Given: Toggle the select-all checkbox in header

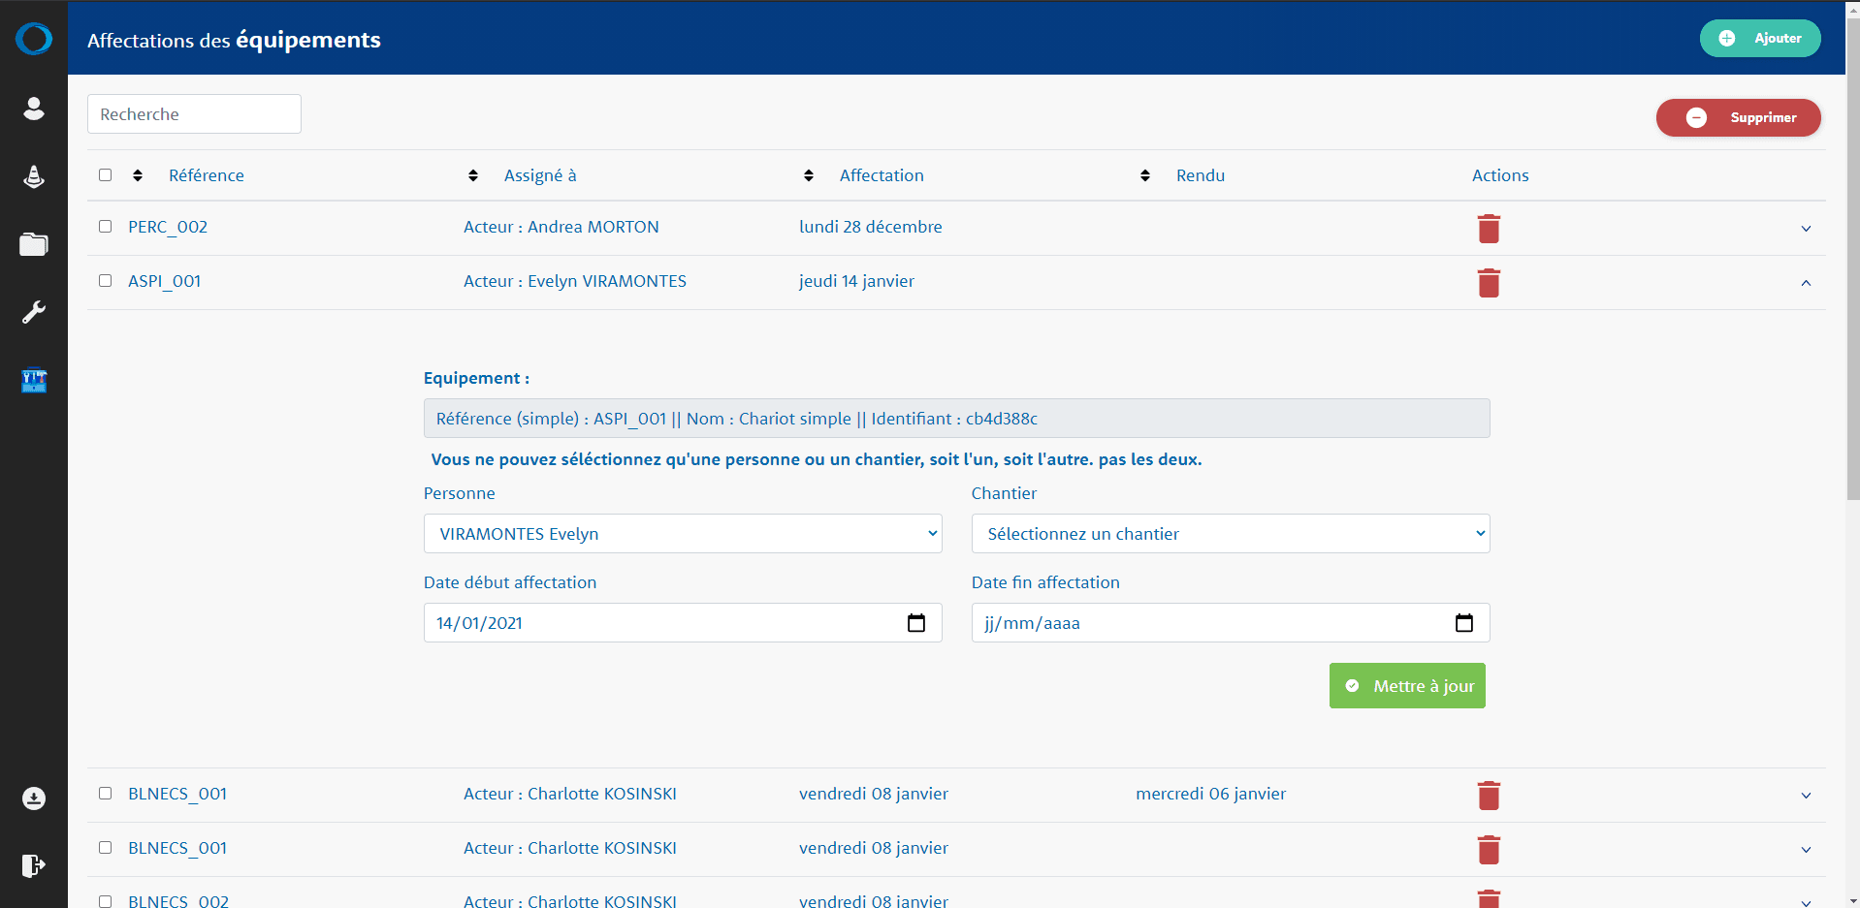Looking at the screenshot, I should point(106,175).
